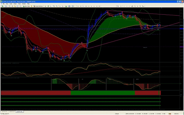
Task: Toggle Chart Shift from right edge
Action: click(63, 6)
